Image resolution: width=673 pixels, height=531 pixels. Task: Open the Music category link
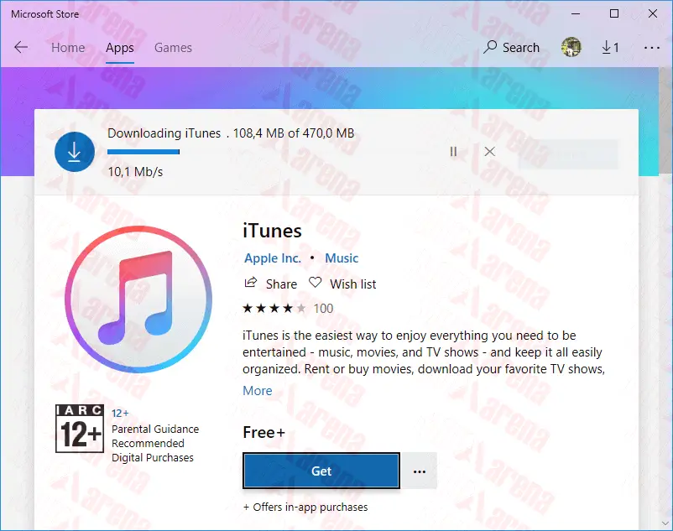pyautogui.click(x=342, y=258)
